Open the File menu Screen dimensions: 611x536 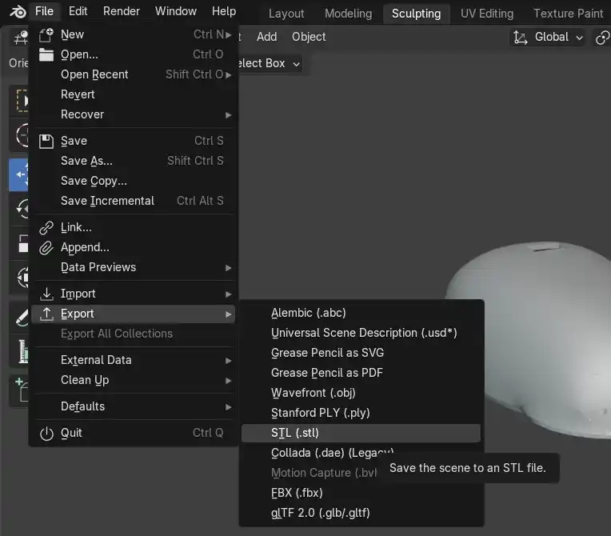tap(44, 11)
